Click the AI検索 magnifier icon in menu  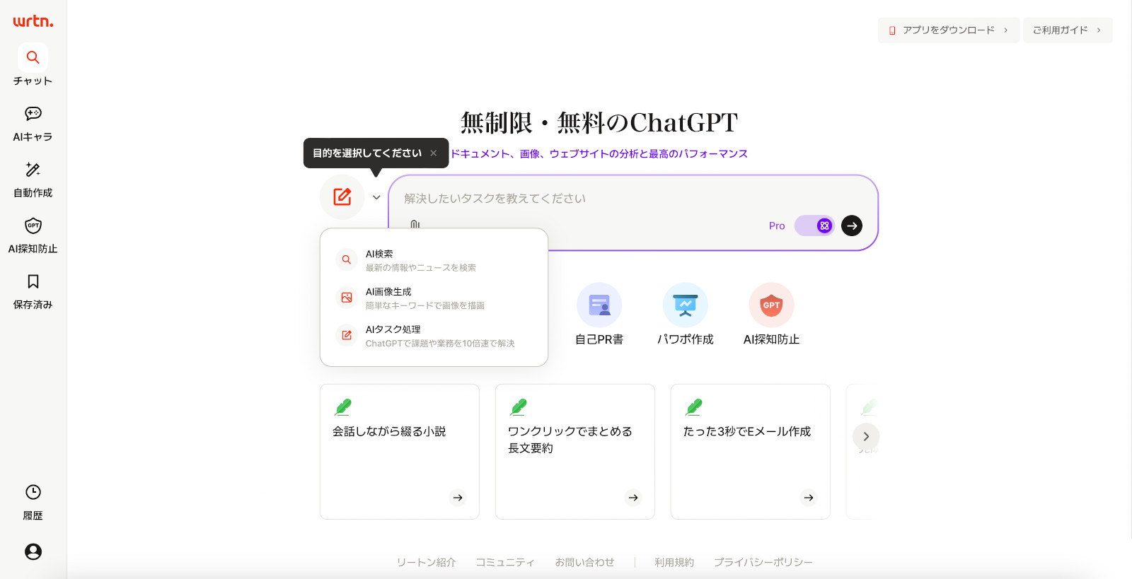tap(347, 259)
